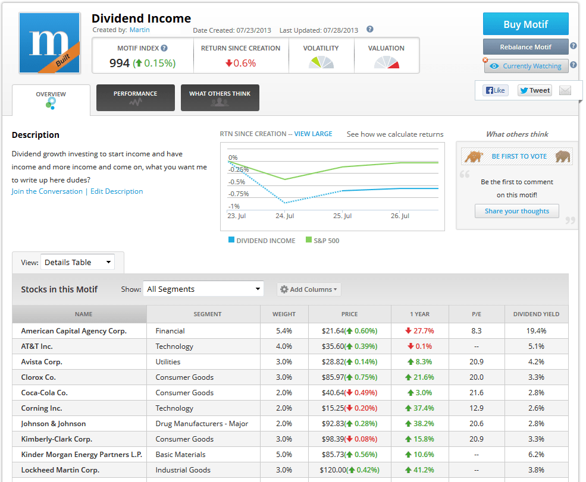Click Coca-Cola Co. stock name
This screenshot has width=586, height=482.
pyautogui.click(x=44, y=393)
